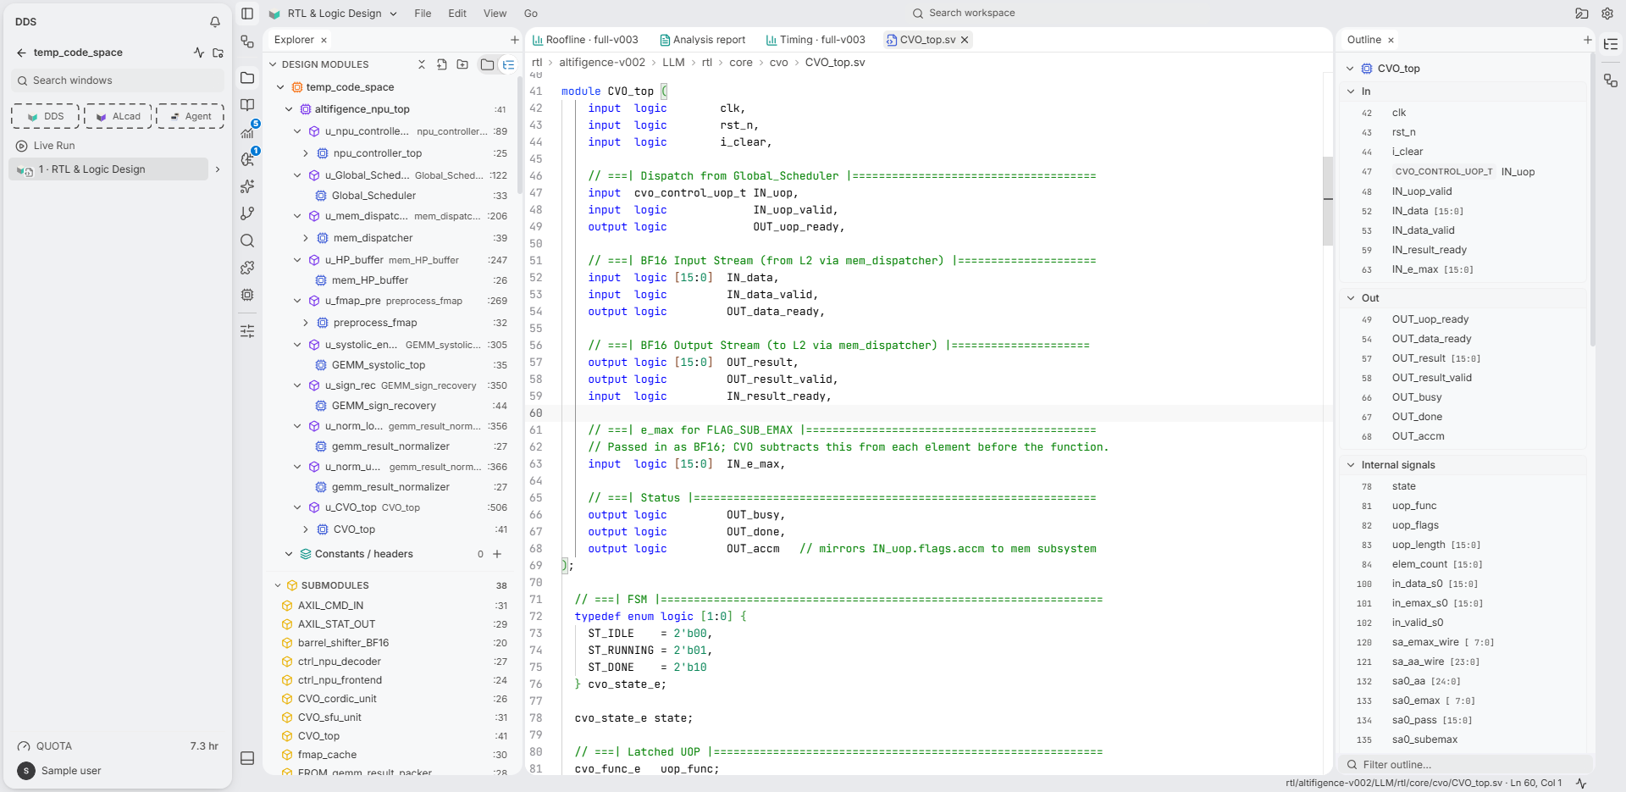The image size is (1626, 792).
Task: Collapse the u_CVO_top tree node
Action: tap(297, 507)
